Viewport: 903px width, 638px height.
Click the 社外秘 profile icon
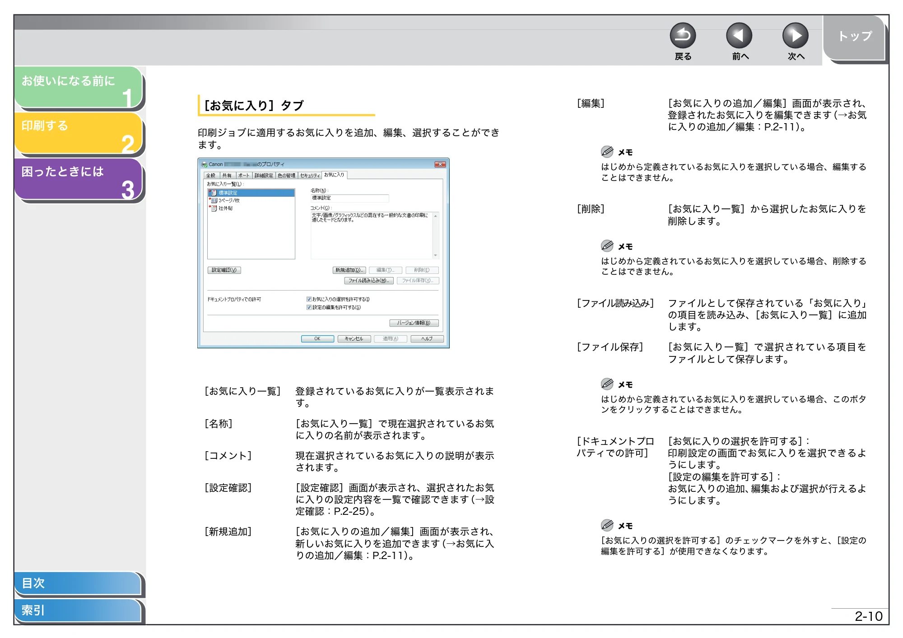coord(214,208)
